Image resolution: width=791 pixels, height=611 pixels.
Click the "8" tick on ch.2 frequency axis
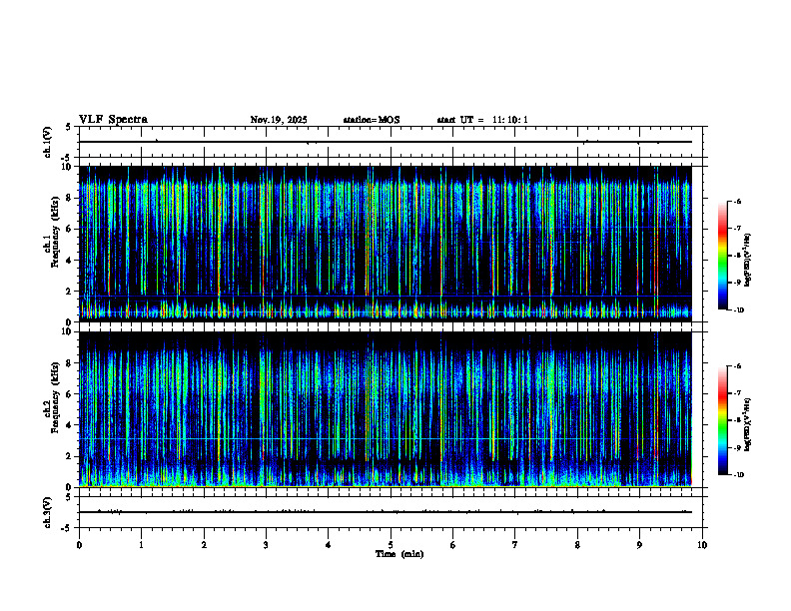[x=70, y=363]
